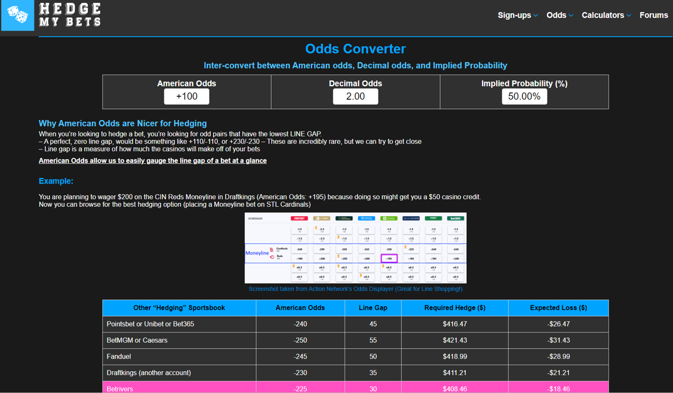This screenshot has height=393, width=673.
Task: Click the line gap '35' cell
Action: tap(373, 373)
